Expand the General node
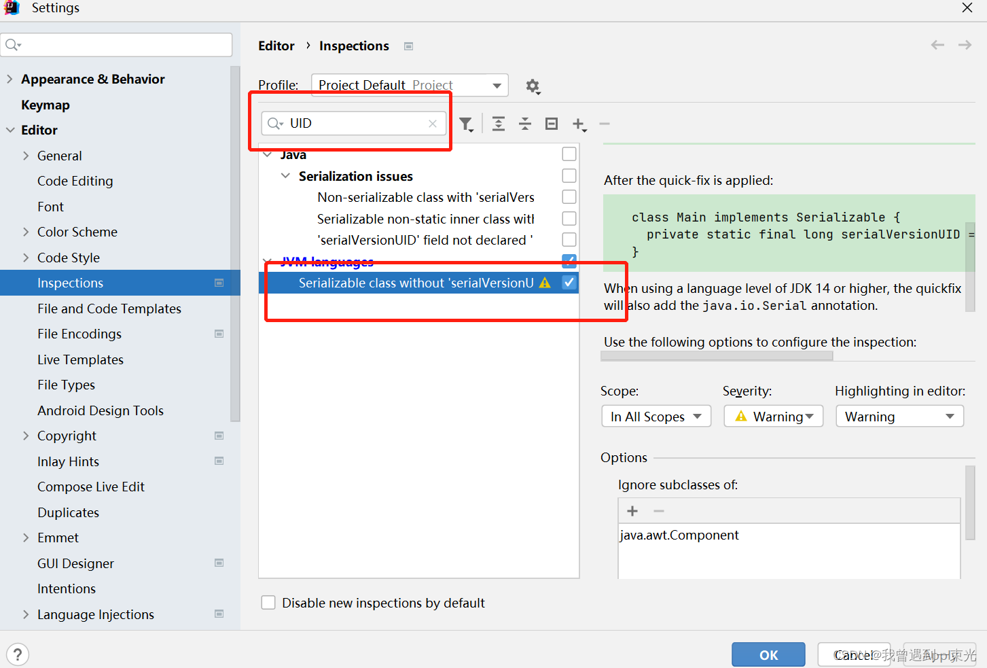Viewport: 987px width, 668px height. coord(26,156)
